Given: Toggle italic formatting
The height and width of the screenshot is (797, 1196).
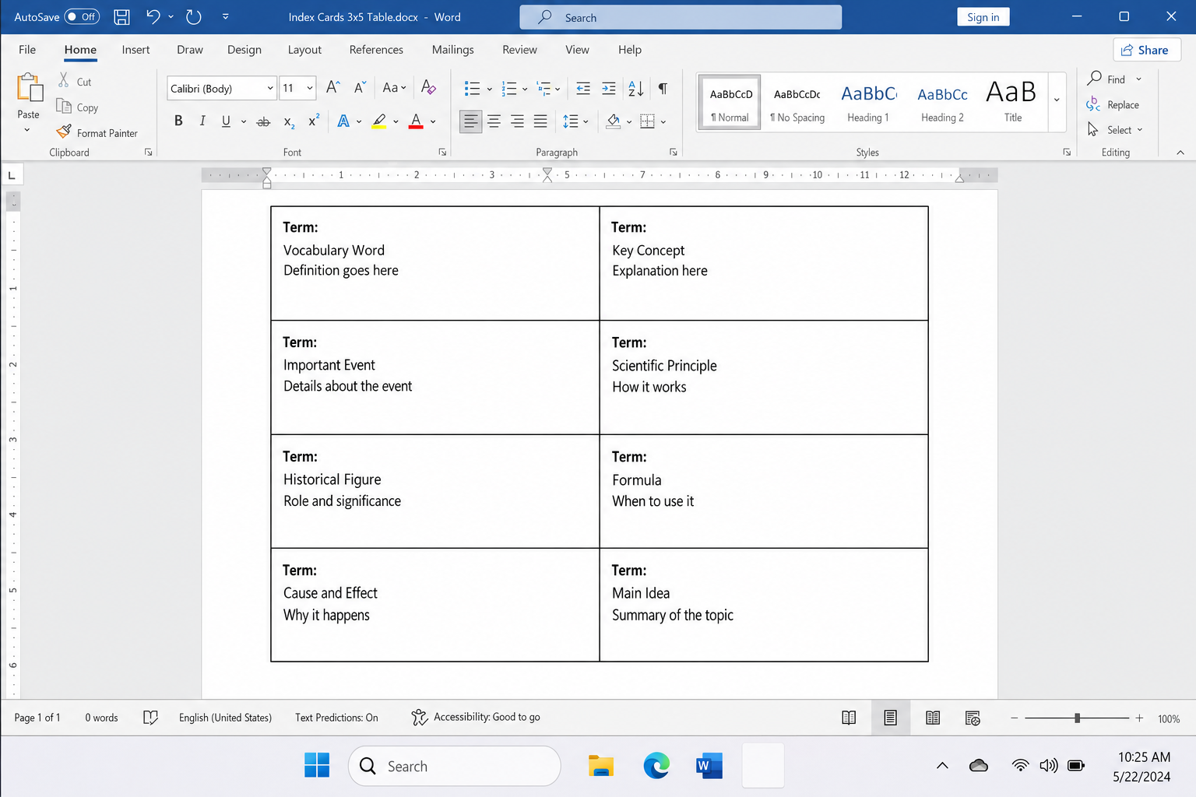Looking at the screenshot, I should (x=202, y=121).
